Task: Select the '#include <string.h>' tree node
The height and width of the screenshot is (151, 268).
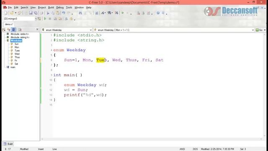Action: click(x=20, y=37)
